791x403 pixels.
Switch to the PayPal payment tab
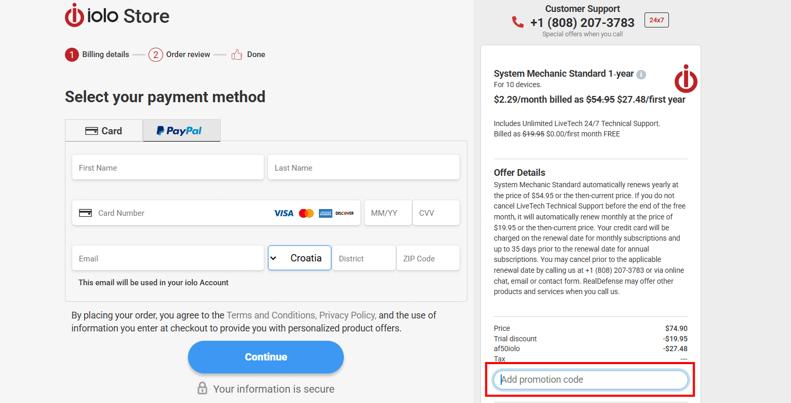coord(181,131)
